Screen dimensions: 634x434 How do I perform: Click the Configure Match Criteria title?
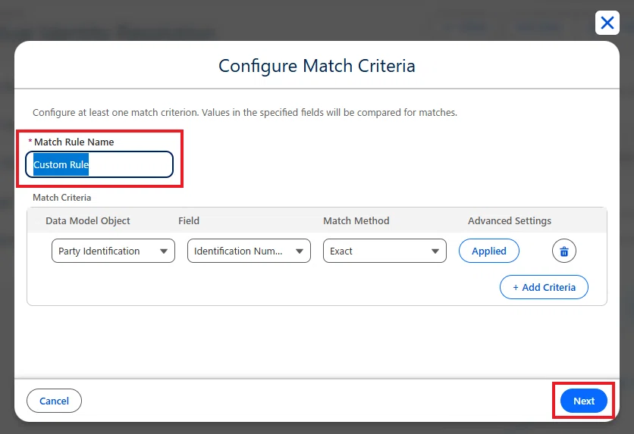pyautogui.click(x=317, y=66)
